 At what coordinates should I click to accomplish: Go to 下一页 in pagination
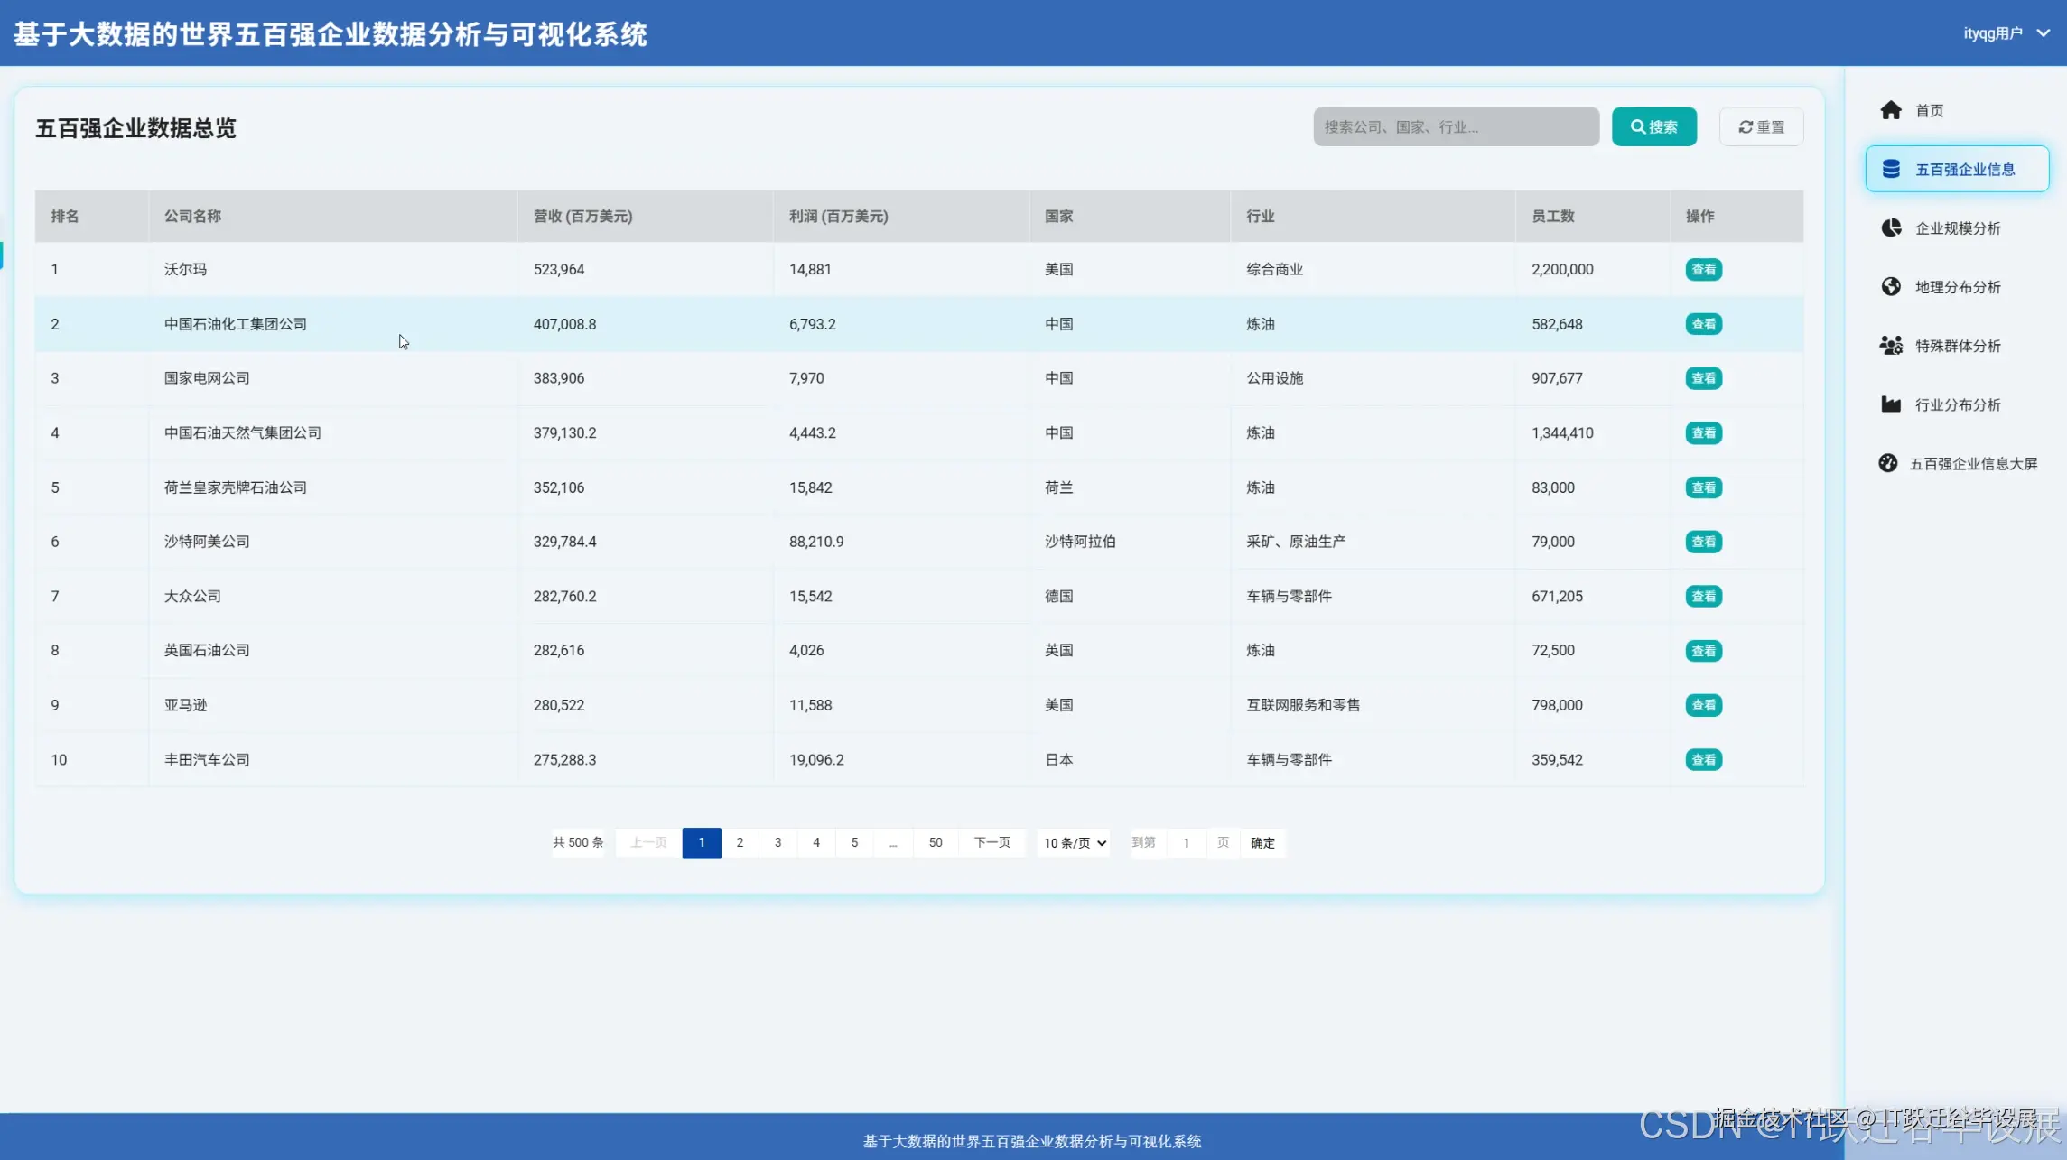coord(992,842)
